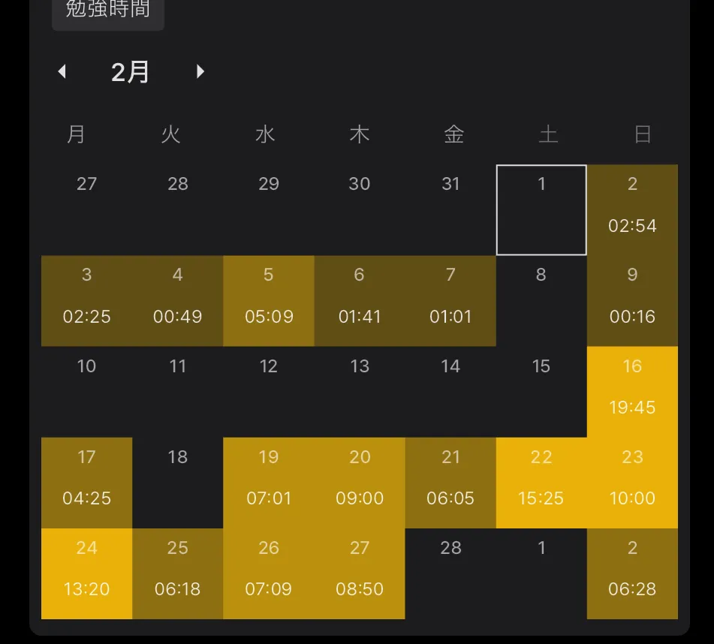
Task: Tap February 4 entry showing 00:49
Action: (178, 301)
